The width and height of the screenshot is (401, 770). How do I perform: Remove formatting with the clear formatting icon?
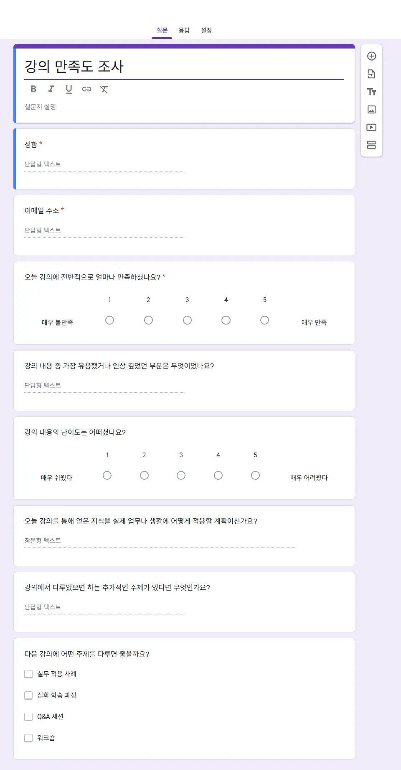[x=104, y=89]
